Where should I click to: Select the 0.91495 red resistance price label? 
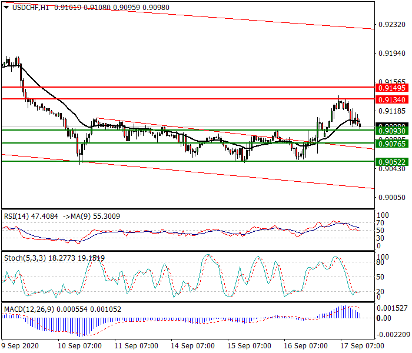[393, 88]
